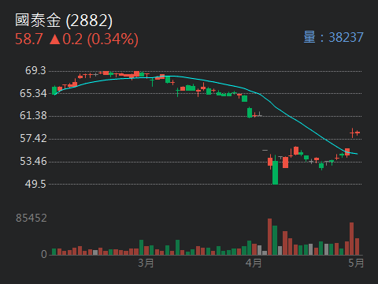Viewport: 378px width, 284px height.
Task: Click the current price 58.7
Action: pyautogui.click(x=29, y=39)
